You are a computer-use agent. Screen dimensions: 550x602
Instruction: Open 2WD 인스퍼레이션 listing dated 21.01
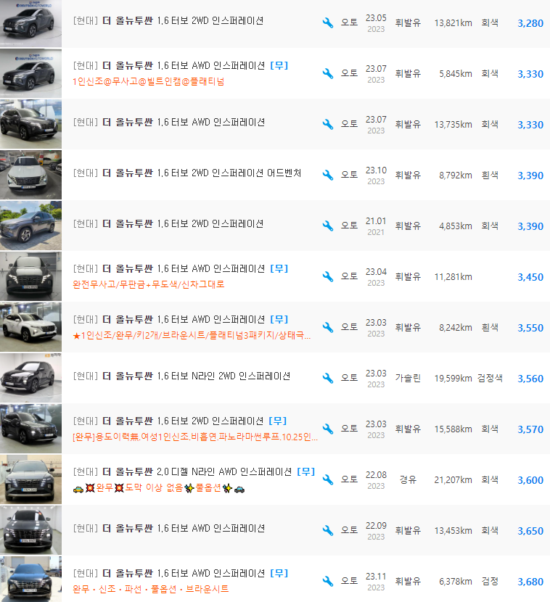pyautogui.click(x=168, y=224)
